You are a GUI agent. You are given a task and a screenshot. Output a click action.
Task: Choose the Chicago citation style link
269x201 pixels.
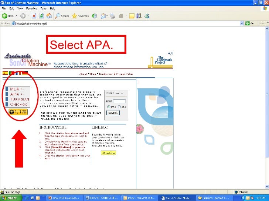pyautogui.click(x=19, y=104)
